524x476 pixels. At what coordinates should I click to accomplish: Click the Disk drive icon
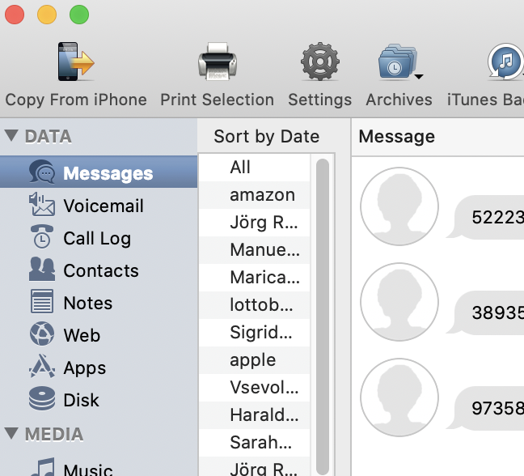(x=42, y=398)
